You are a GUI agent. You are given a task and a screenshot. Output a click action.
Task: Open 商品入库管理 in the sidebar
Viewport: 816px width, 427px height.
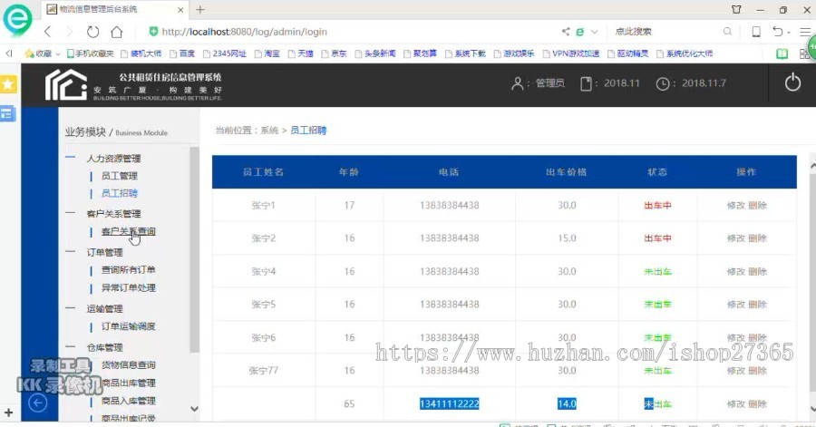tap(128, 401)
